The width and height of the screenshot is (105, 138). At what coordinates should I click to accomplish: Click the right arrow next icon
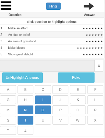[89, 6]
